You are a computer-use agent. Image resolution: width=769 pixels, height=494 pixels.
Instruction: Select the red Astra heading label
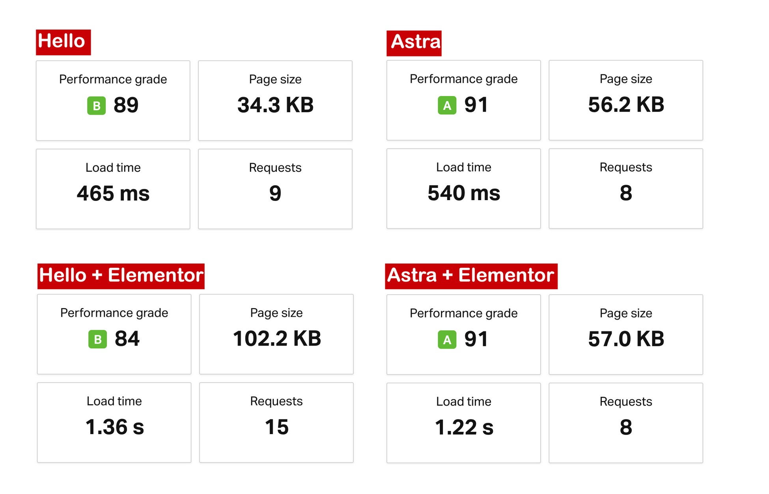(x=414, y=43)
